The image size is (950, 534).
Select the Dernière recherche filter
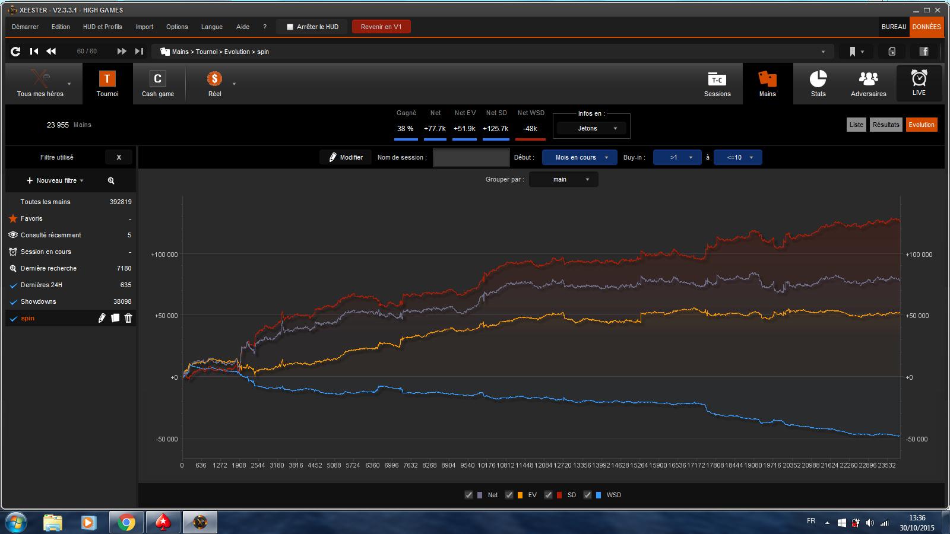(70, 268)
